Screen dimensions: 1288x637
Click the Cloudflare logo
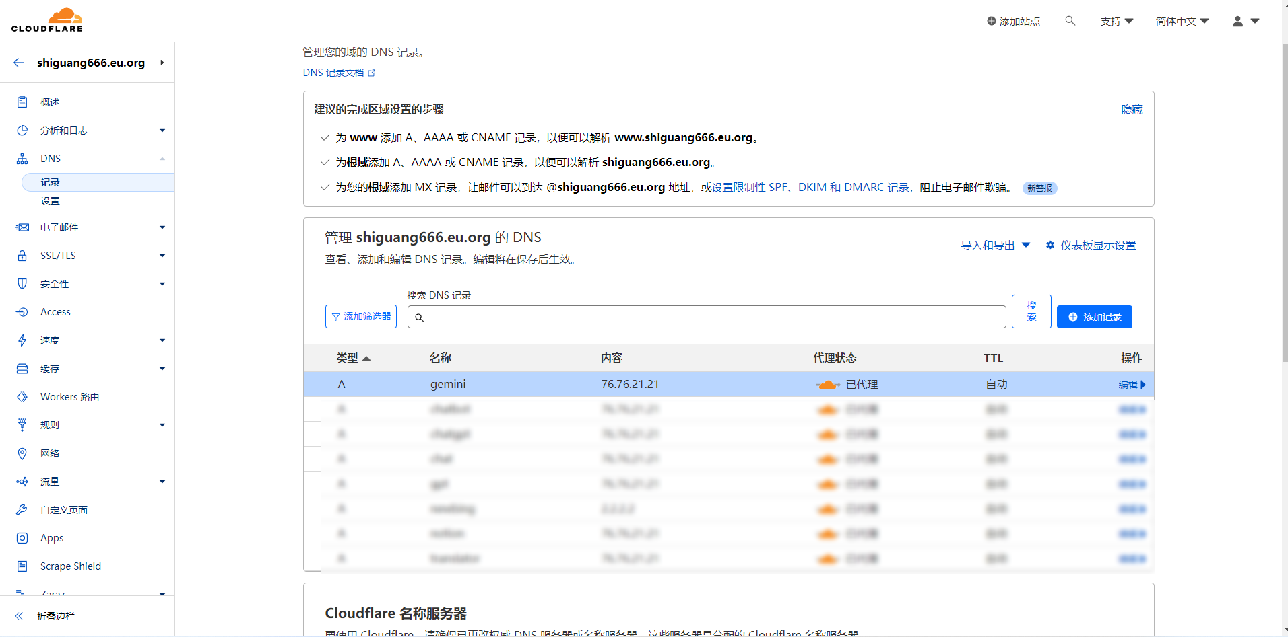point(47,20)
